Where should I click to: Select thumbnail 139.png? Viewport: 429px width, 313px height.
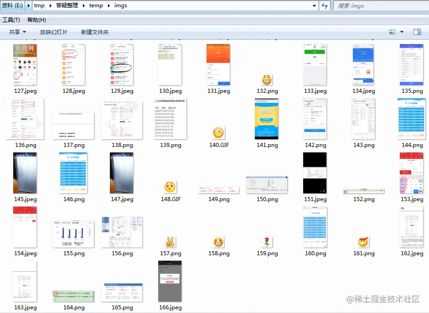tap(170, 119)
